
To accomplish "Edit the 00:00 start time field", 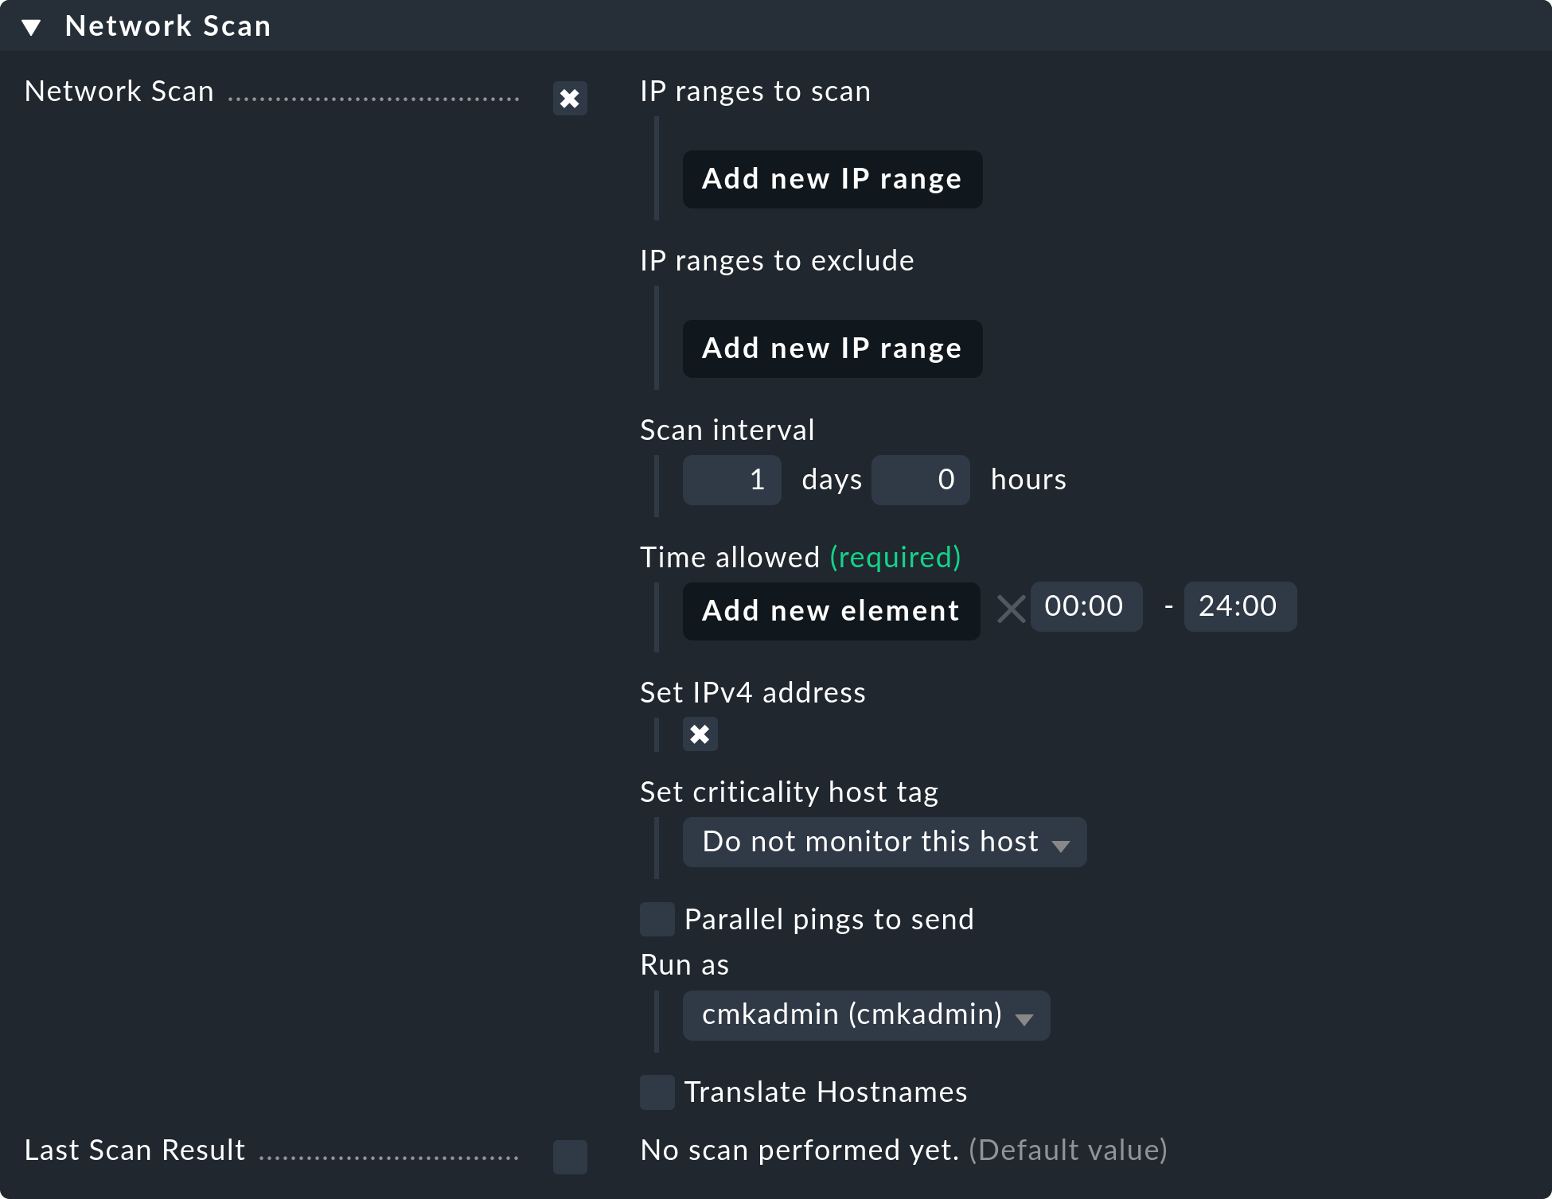I will [1086, 607].
